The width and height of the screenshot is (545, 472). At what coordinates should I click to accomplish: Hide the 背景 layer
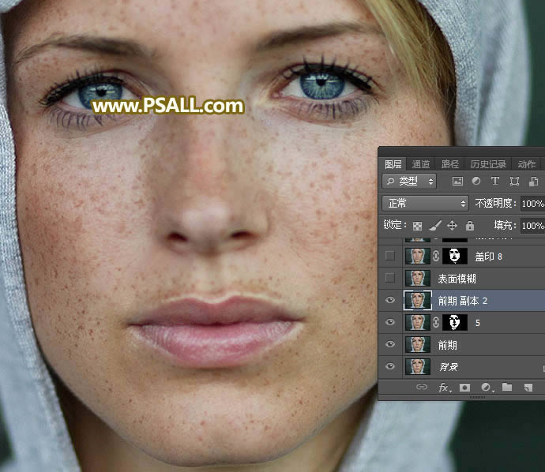[x=389, y=366]
